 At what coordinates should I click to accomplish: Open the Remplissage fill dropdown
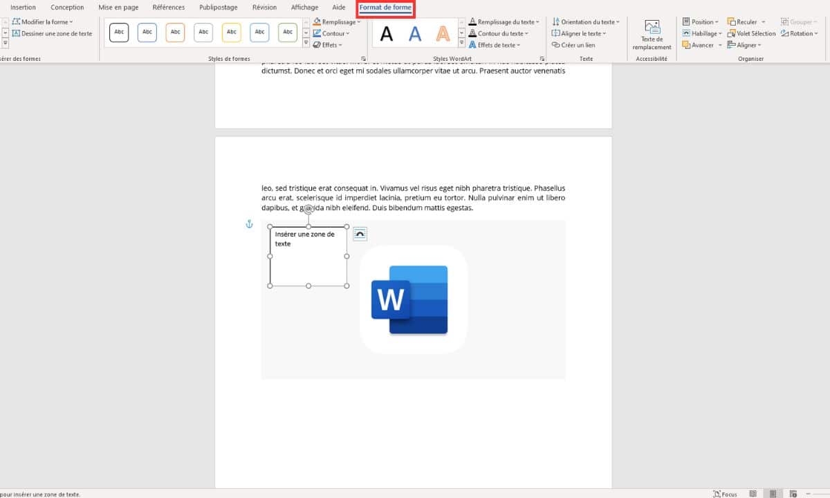pyautogui.click(x=337, y=21)
